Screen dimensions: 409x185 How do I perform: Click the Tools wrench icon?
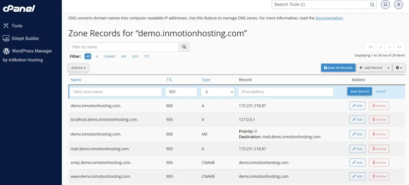(6, 26)
